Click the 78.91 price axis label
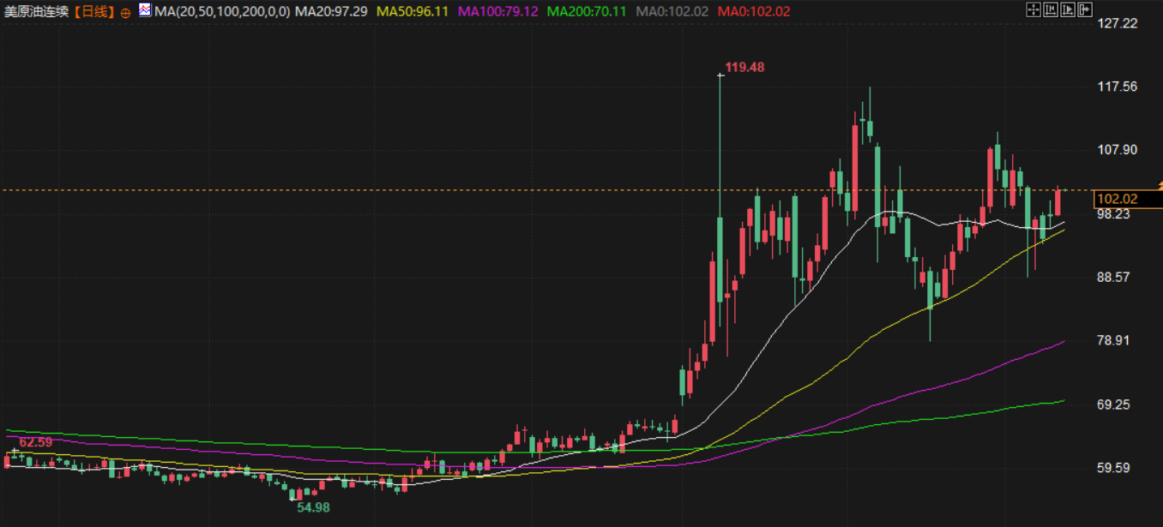The image size is (1163, 527). pos(1114,341)
